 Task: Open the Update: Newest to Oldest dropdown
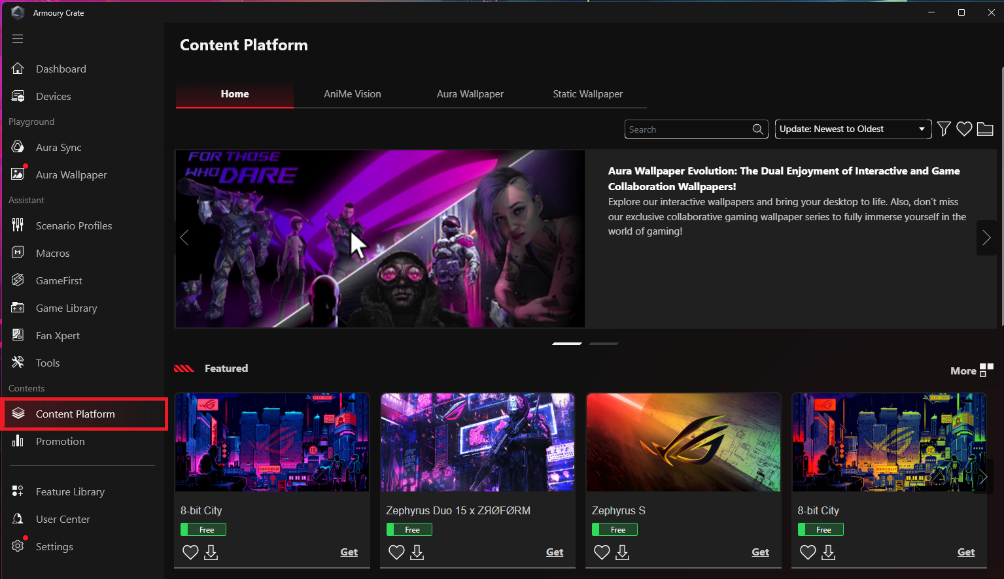[853, 129]
